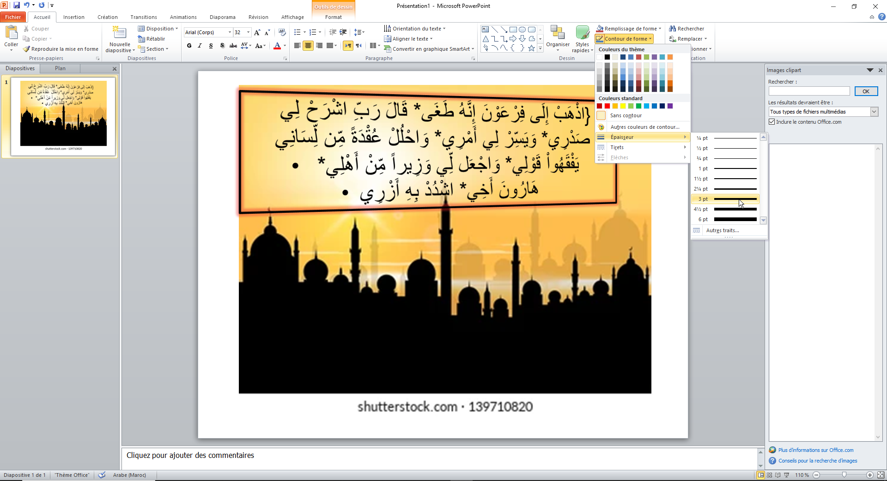
Task: Open the Format drawing tools tab
Action: pyautogui.click(x=334, y=17)
